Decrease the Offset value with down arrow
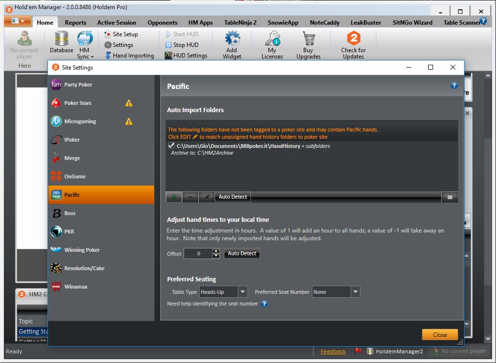Viewport: 496px width, 363px height. coord(216,256)
